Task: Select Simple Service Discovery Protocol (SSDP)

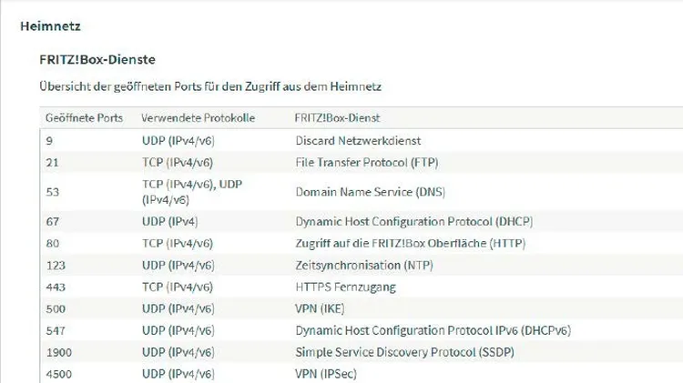Action: [x=404, y=352]
